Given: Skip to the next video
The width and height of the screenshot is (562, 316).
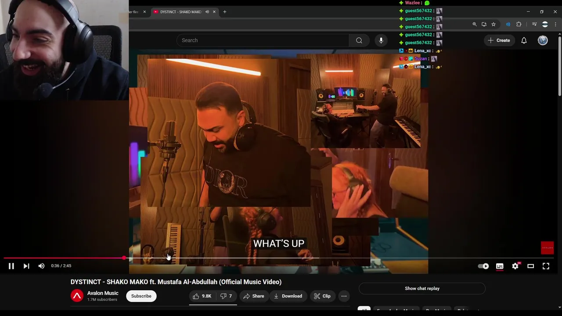Looking at the screenshot, I should (x=26, y=266).
